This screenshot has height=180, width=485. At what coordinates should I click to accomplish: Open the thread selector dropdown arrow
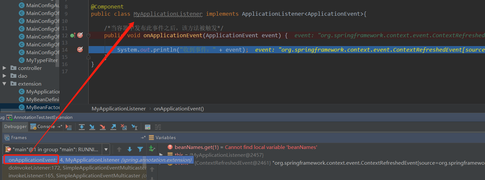(106, 150)
